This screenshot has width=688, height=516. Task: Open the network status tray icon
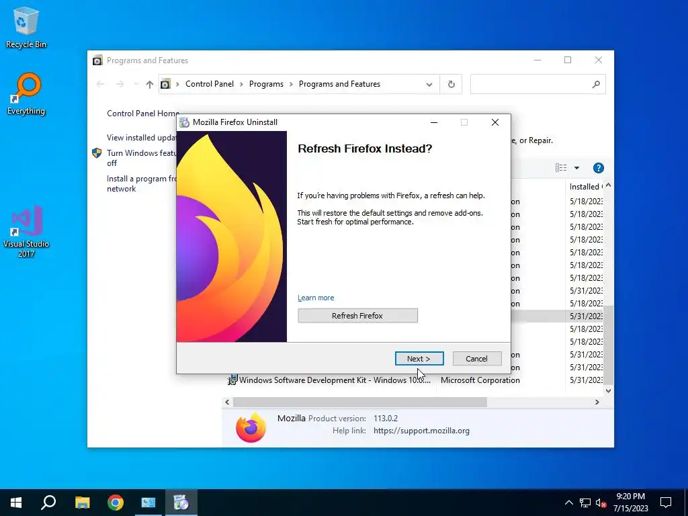(x=585, y=503)
